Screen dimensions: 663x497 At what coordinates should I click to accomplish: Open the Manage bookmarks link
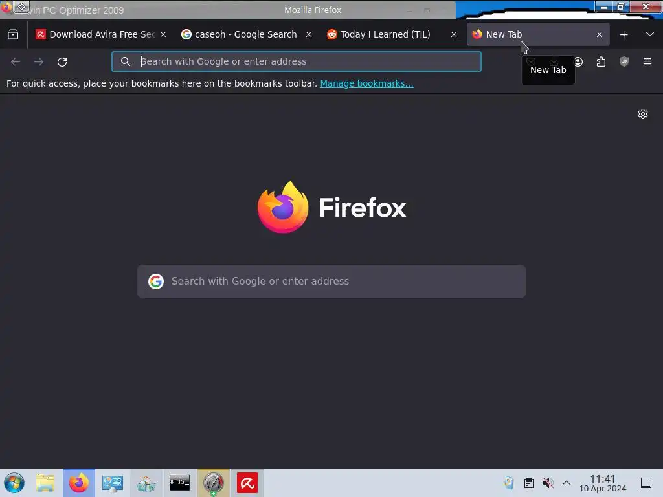(366, 83)
